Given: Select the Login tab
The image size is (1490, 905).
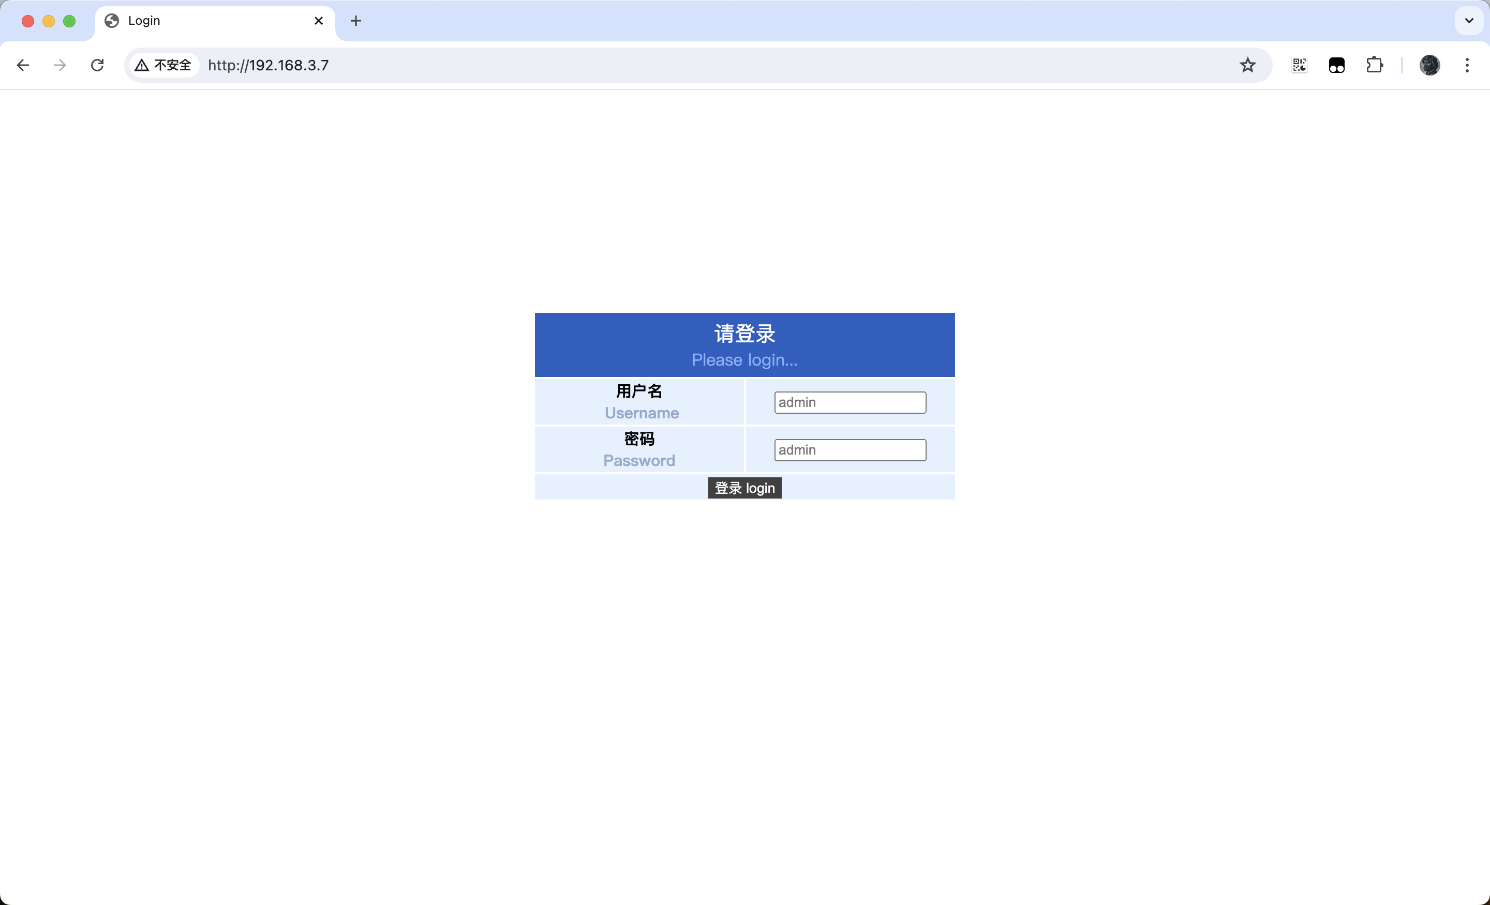Looking at the screenshot, I should (x=200, y=21).
